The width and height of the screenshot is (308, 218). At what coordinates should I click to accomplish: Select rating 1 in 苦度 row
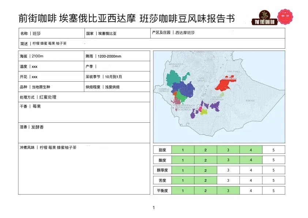click(183, 180)
